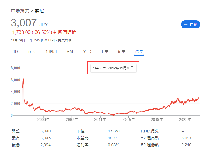206x151 pixels.
Task: Switch to the 6M range tab
Action: click(x=70, y=52)
